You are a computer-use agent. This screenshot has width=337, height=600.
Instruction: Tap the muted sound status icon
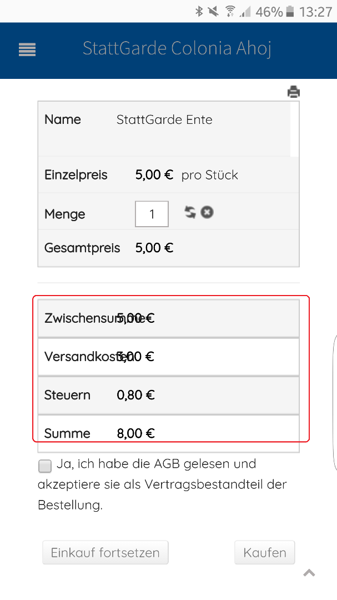pos(213,12)
